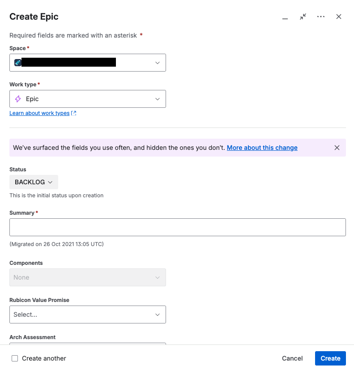
Task: Click the Create Epic heading
Action: coord(34,17)
